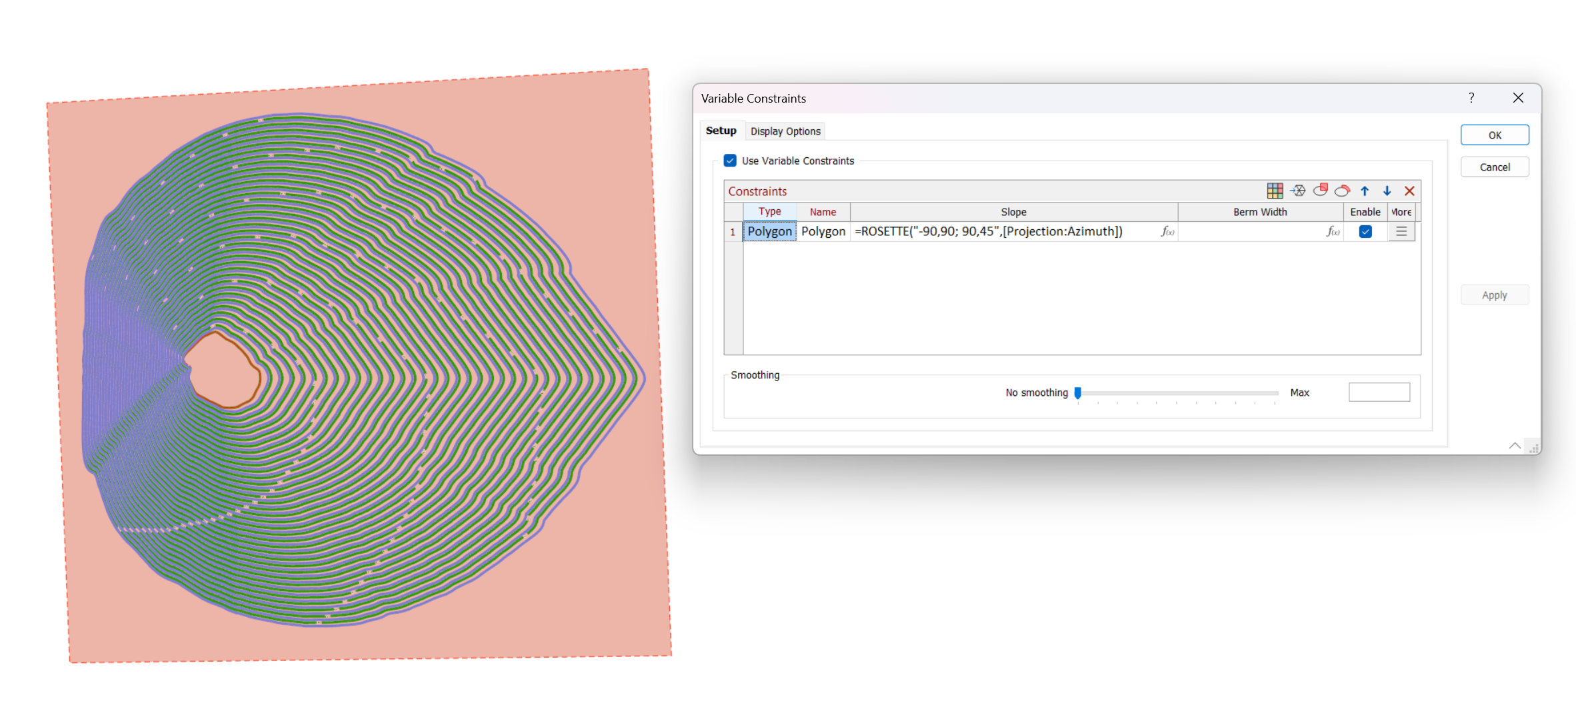Screen dimensions: 1576x709
Task: Select the Polygon Type cell in row 1
Action: (769, 232)
